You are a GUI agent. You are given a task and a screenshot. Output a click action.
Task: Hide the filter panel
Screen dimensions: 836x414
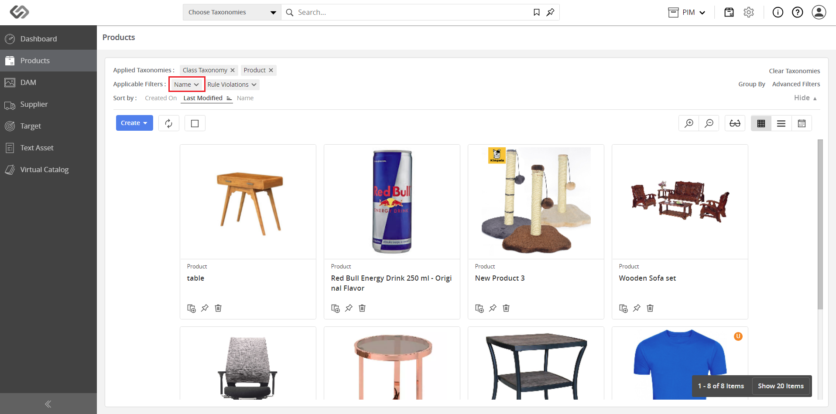(x=805, y=98)
